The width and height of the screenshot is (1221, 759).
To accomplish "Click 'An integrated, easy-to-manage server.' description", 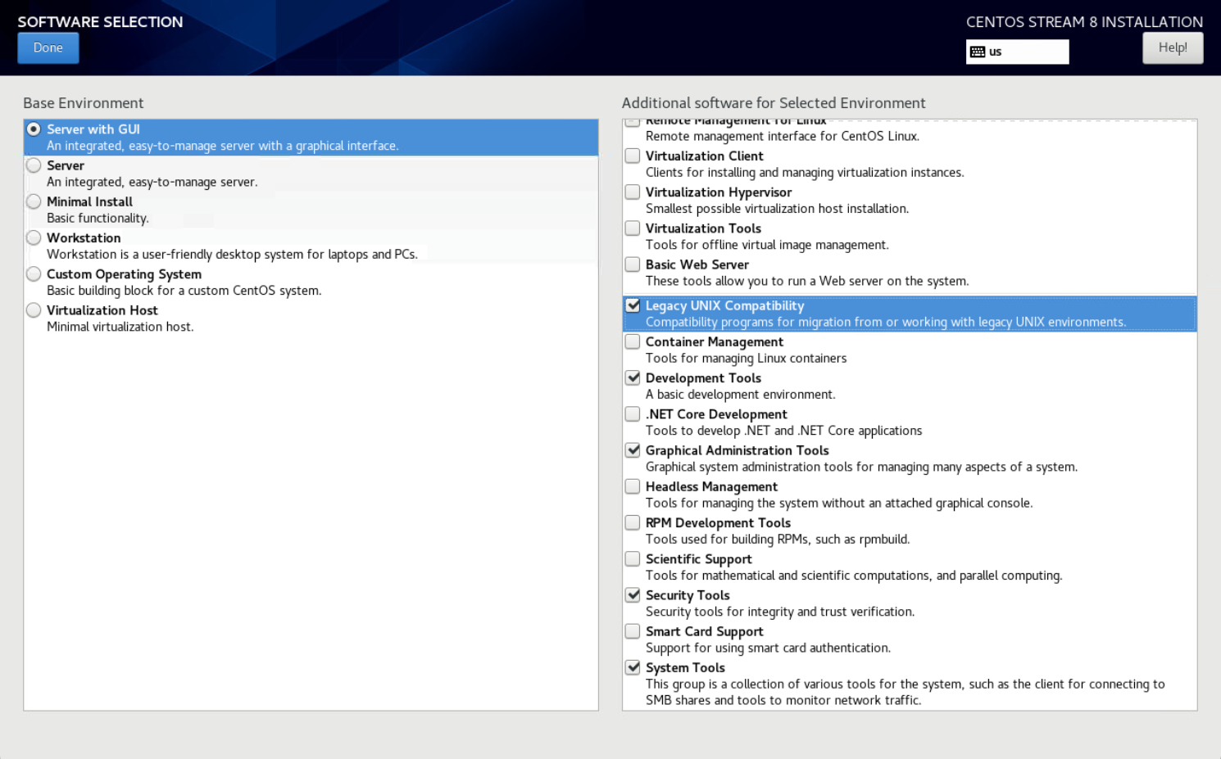I will coord(152,182).
